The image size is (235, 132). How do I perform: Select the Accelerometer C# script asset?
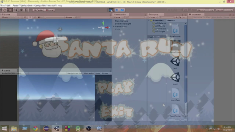tap(175, 31)
